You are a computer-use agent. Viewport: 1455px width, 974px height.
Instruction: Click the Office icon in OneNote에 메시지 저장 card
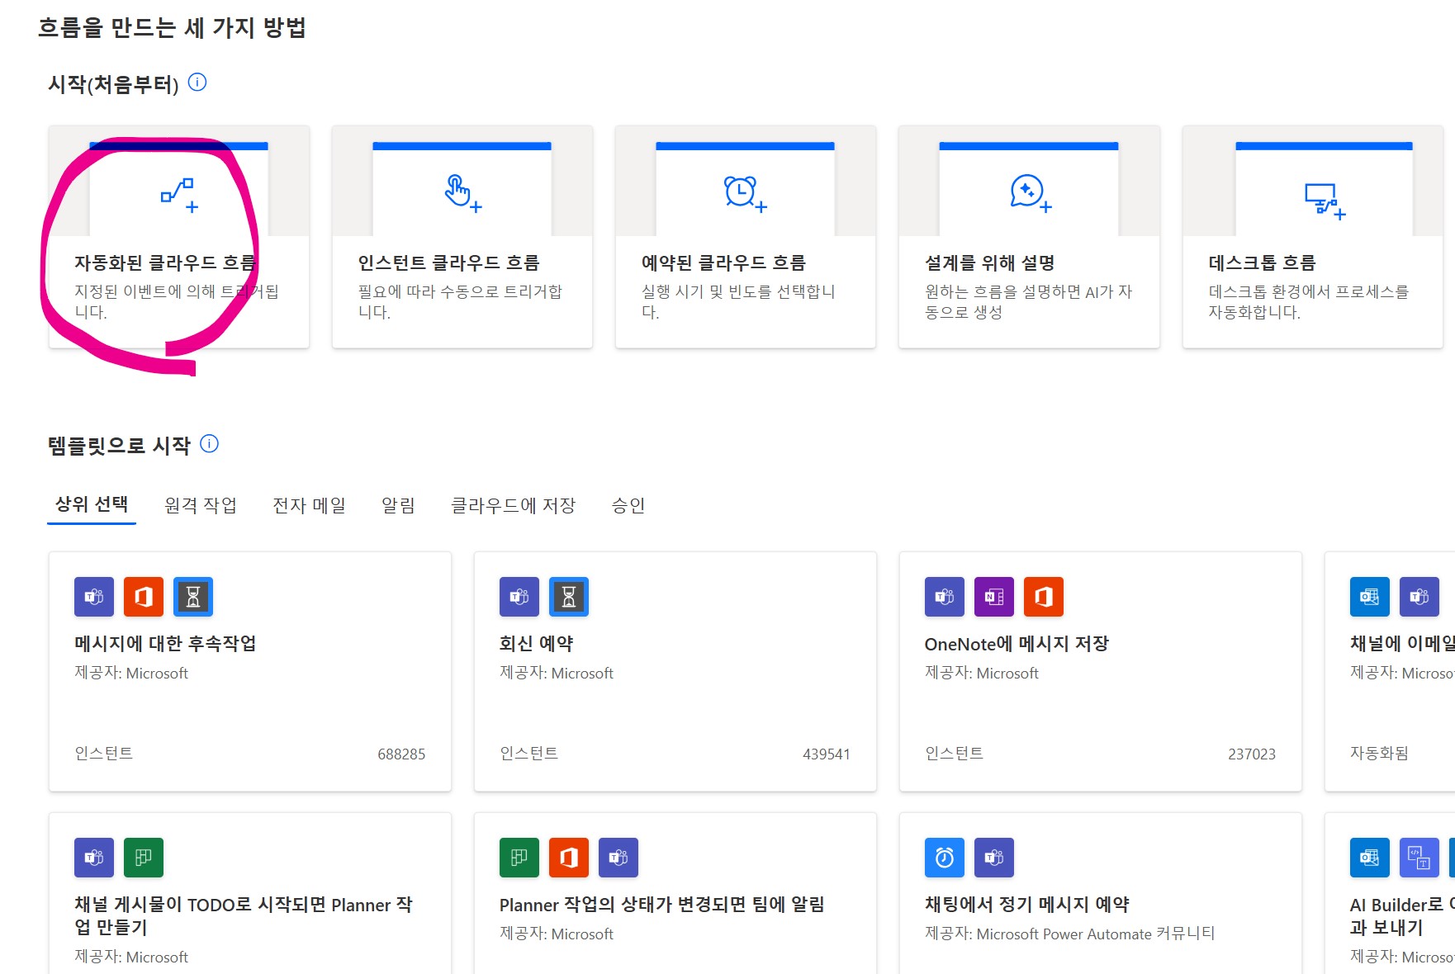(1044, 597)
